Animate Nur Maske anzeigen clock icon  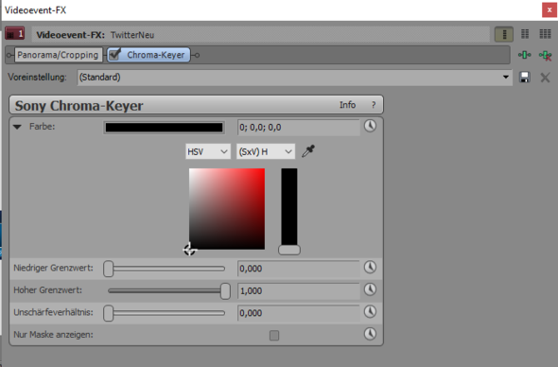coord(370,334)
